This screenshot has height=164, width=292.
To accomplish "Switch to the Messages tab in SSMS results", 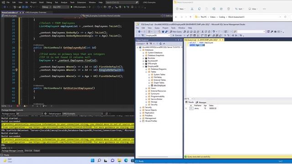I will [x=201, y=102].
